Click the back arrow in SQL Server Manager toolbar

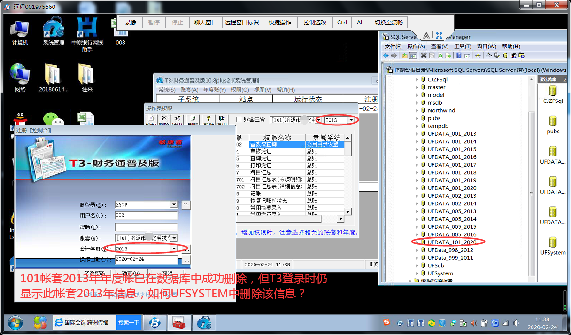point(386,55)
